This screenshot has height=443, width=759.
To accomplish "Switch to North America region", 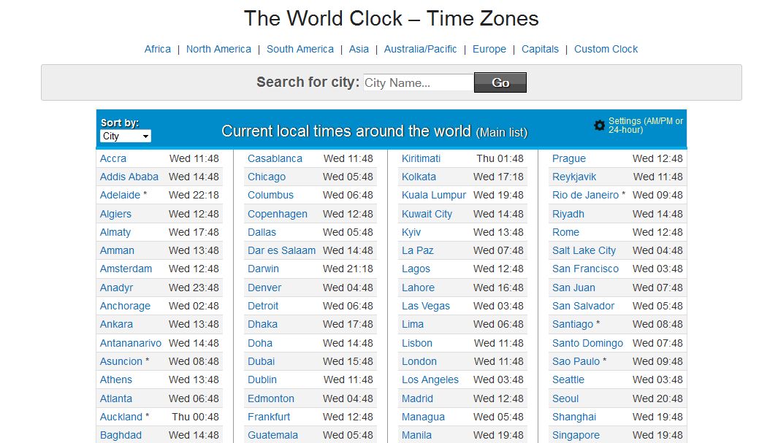I will click(218, 49).
